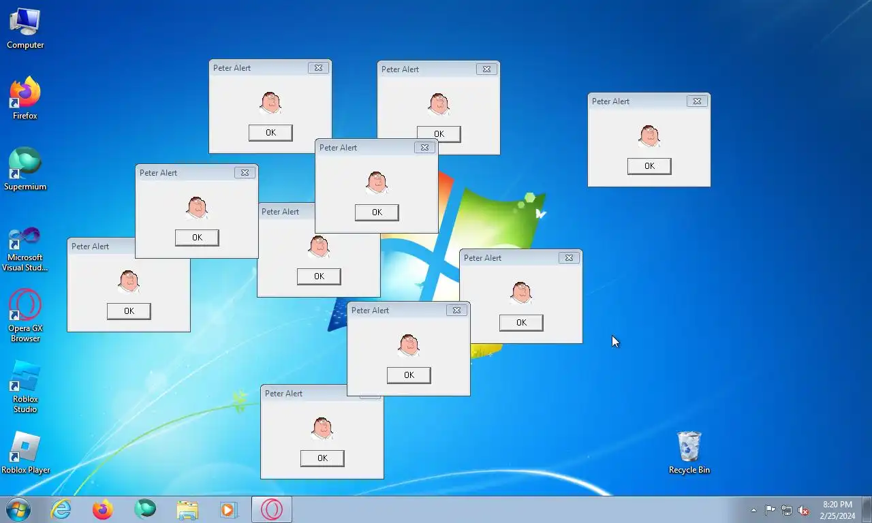Open the Computer desktop icon
The height and width of the screenshot is (523, 872).
(25, 29)
